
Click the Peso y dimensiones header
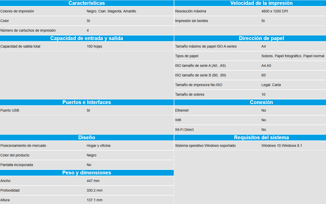87,173
